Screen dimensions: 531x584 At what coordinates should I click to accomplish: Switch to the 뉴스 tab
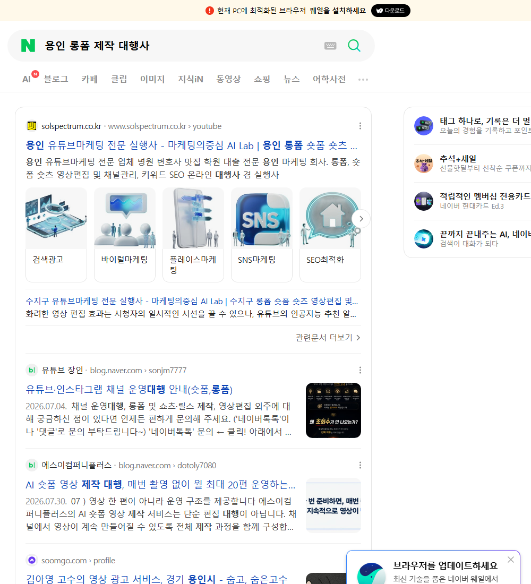tap(292, 79)
